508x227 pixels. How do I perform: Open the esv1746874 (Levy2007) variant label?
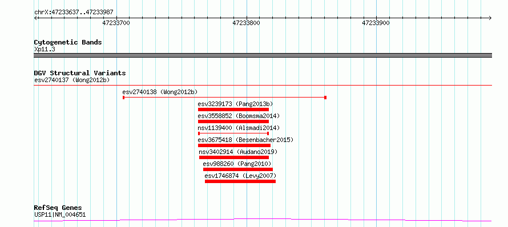click(x=240, y=176)
